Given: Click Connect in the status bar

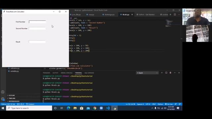Looking at the screenshot, I should coord(30,104).
